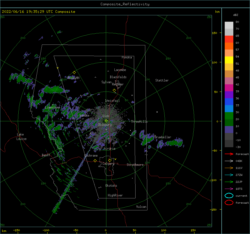
Task: Select the Lake Louise label
Action: coord(21,137)
